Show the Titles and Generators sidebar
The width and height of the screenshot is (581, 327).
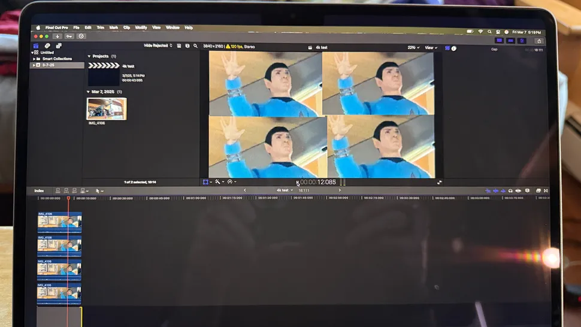59,46
